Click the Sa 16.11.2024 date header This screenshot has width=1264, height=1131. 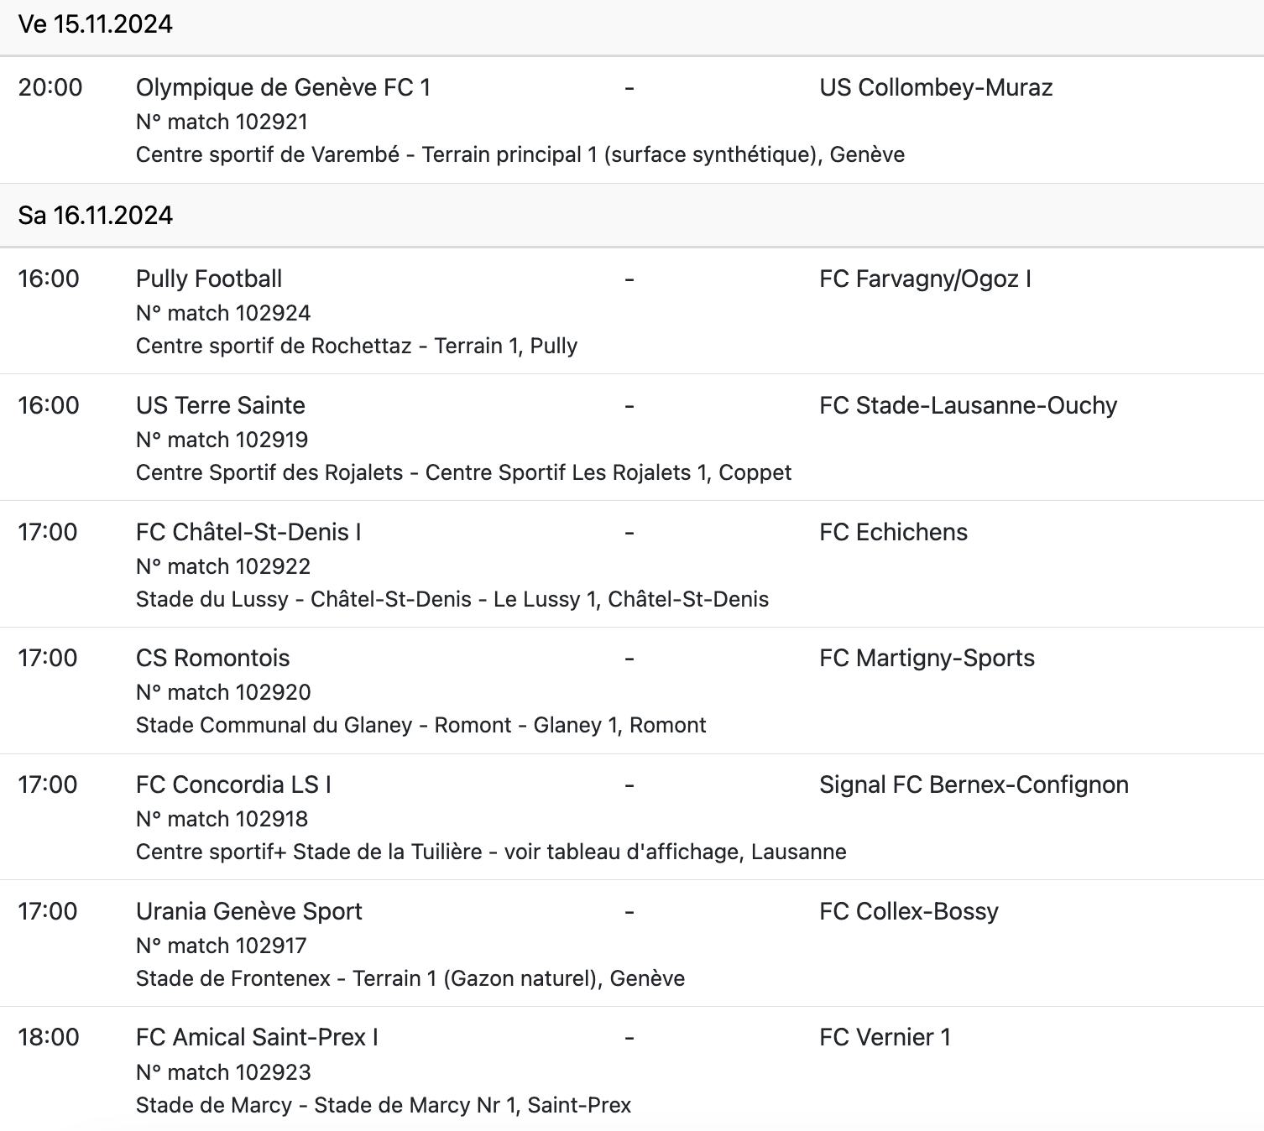[96, 216]
